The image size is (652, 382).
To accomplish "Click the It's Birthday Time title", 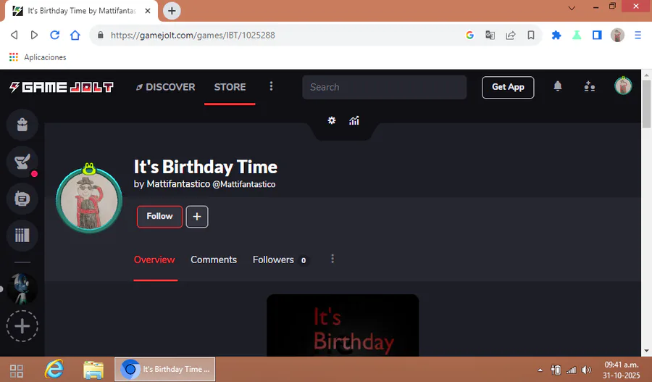I will [x=206, y=167].
